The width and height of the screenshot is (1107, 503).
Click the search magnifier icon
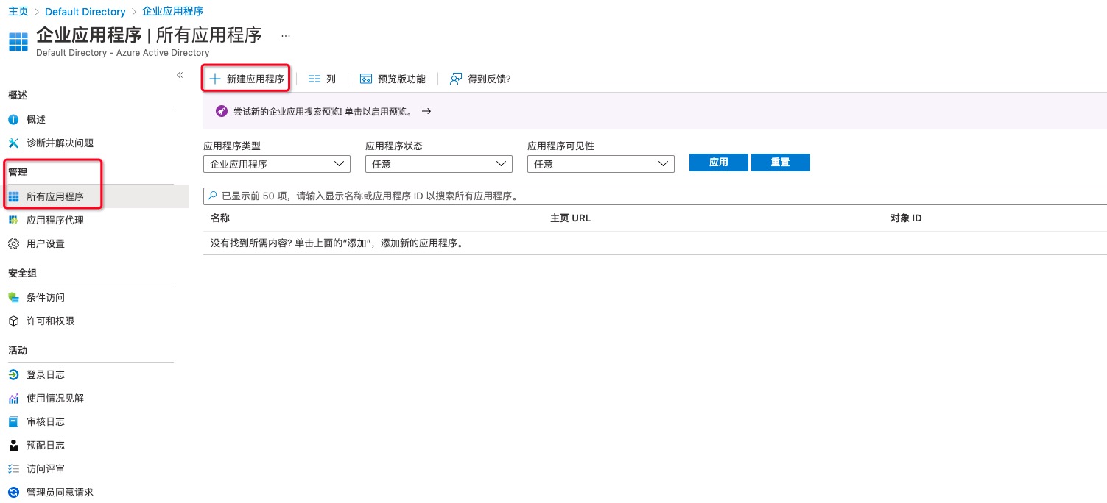click(x=213, y=196)
